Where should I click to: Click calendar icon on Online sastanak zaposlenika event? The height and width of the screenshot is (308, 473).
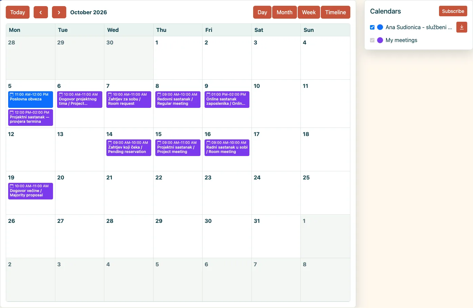[208, 95]
